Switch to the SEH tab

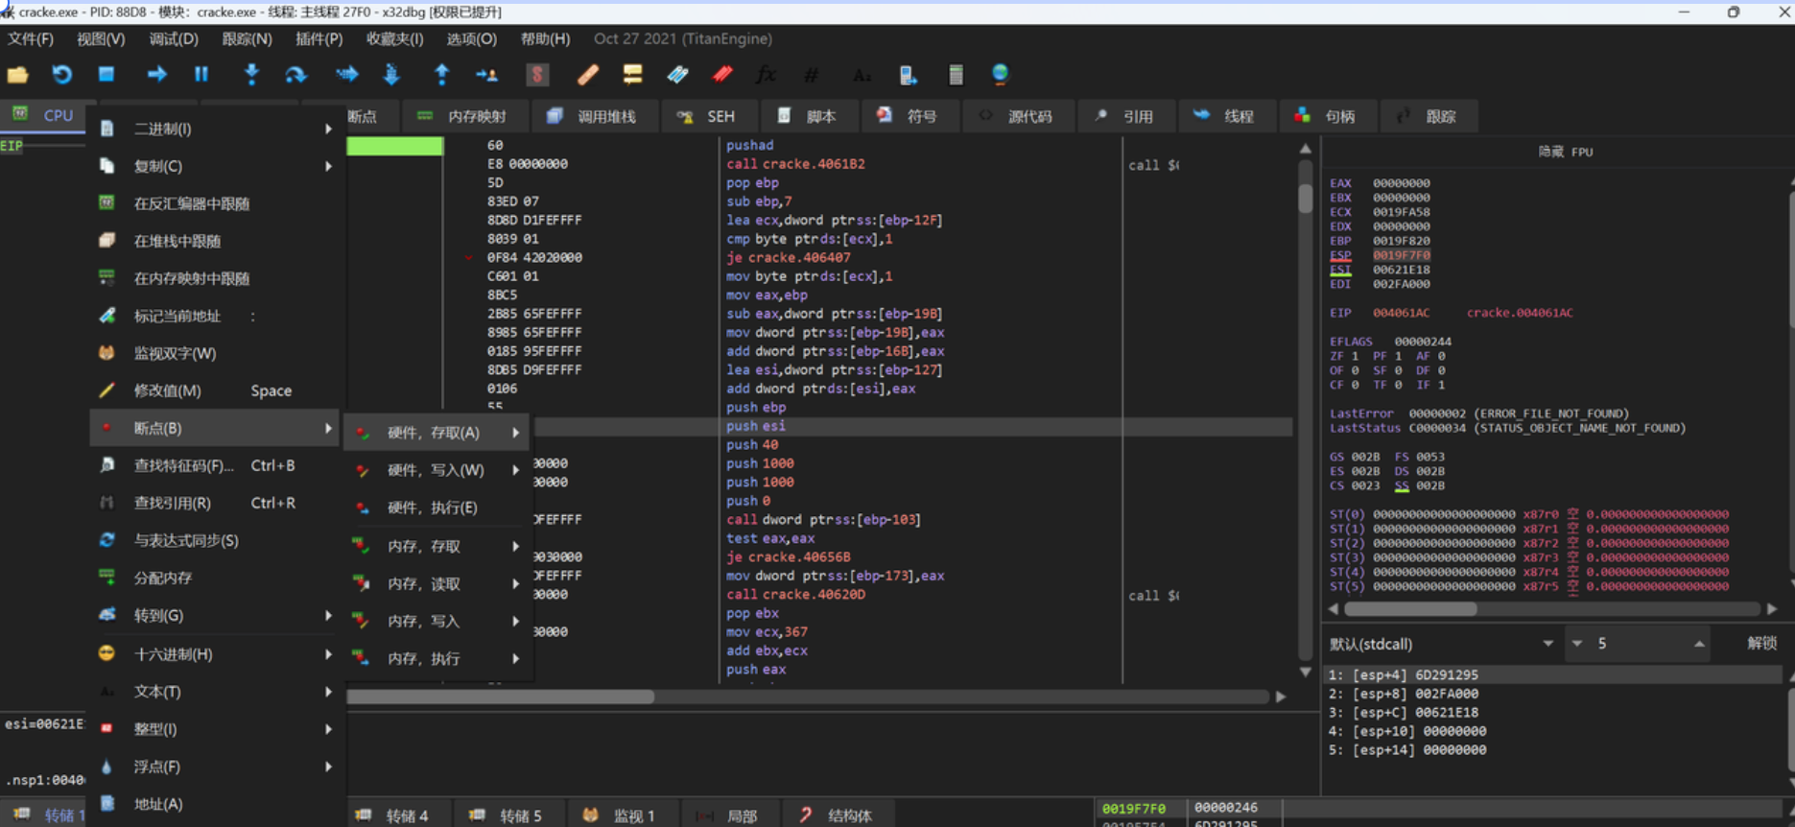click(707, 116)
